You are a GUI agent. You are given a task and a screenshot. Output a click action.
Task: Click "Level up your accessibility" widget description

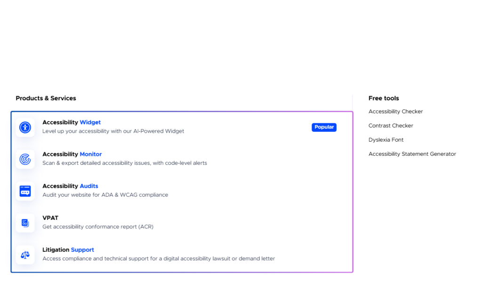pyautogui.click(x=113, y=131)
